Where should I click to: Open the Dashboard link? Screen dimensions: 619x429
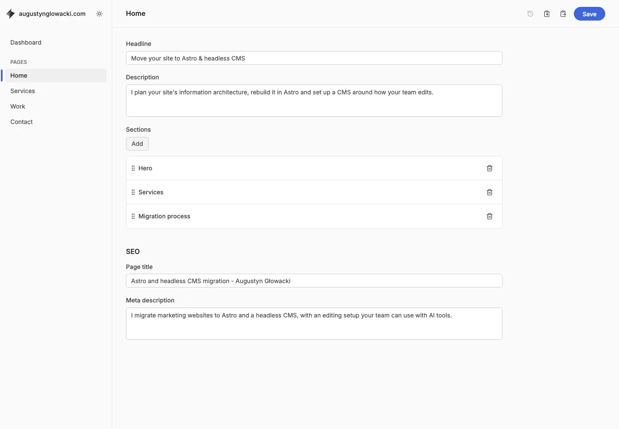[x=26, y=42]
